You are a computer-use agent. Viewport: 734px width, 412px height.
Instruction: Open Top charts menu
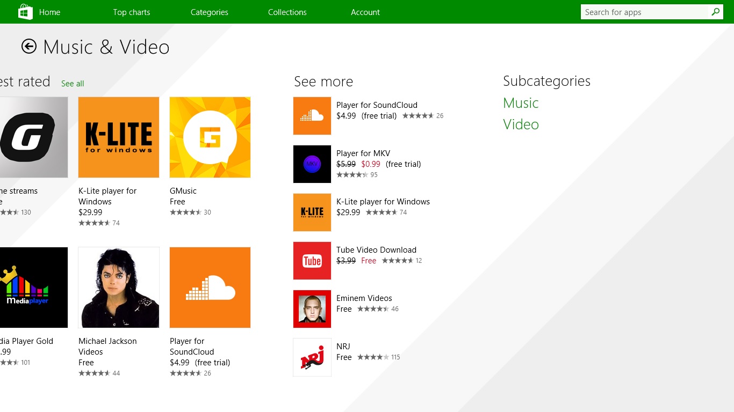[132, 12]
